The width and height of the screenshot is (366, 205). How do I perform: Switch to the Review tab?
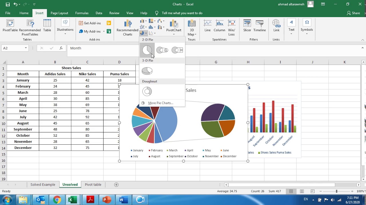114,13
